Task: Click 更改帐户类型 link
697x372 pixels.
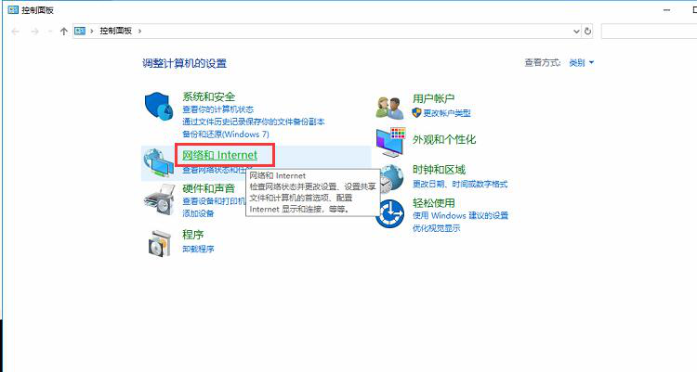Action: point(446,113)
